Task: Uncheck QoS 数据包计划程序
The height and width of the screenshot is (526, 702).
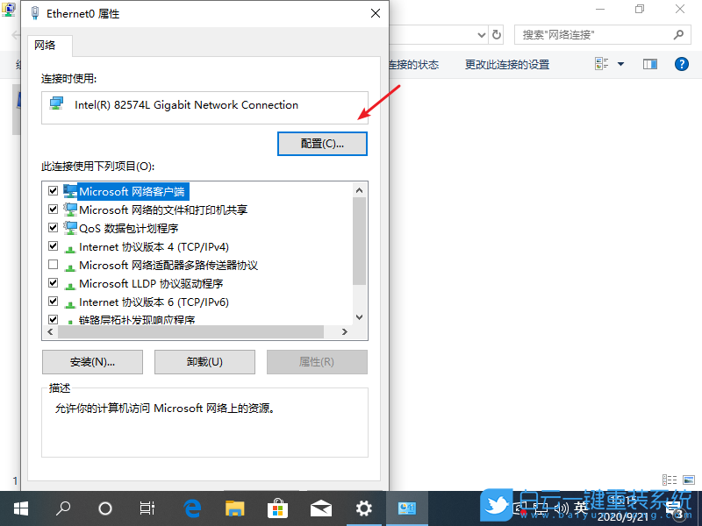Action: [x=54, y=228]
